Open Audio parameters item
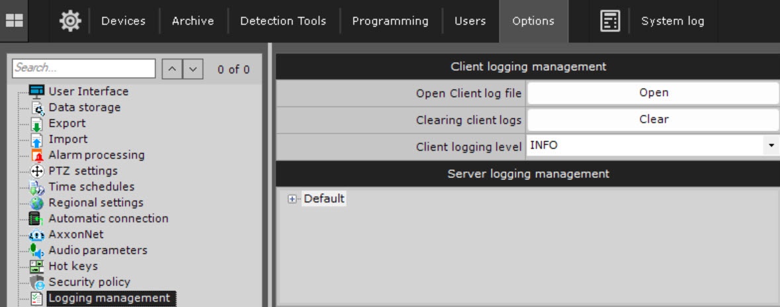 click(x=97, y=250)
